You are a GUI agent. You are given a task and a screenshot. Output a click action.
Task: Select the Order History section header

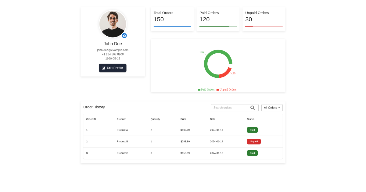tap(94, 107)
